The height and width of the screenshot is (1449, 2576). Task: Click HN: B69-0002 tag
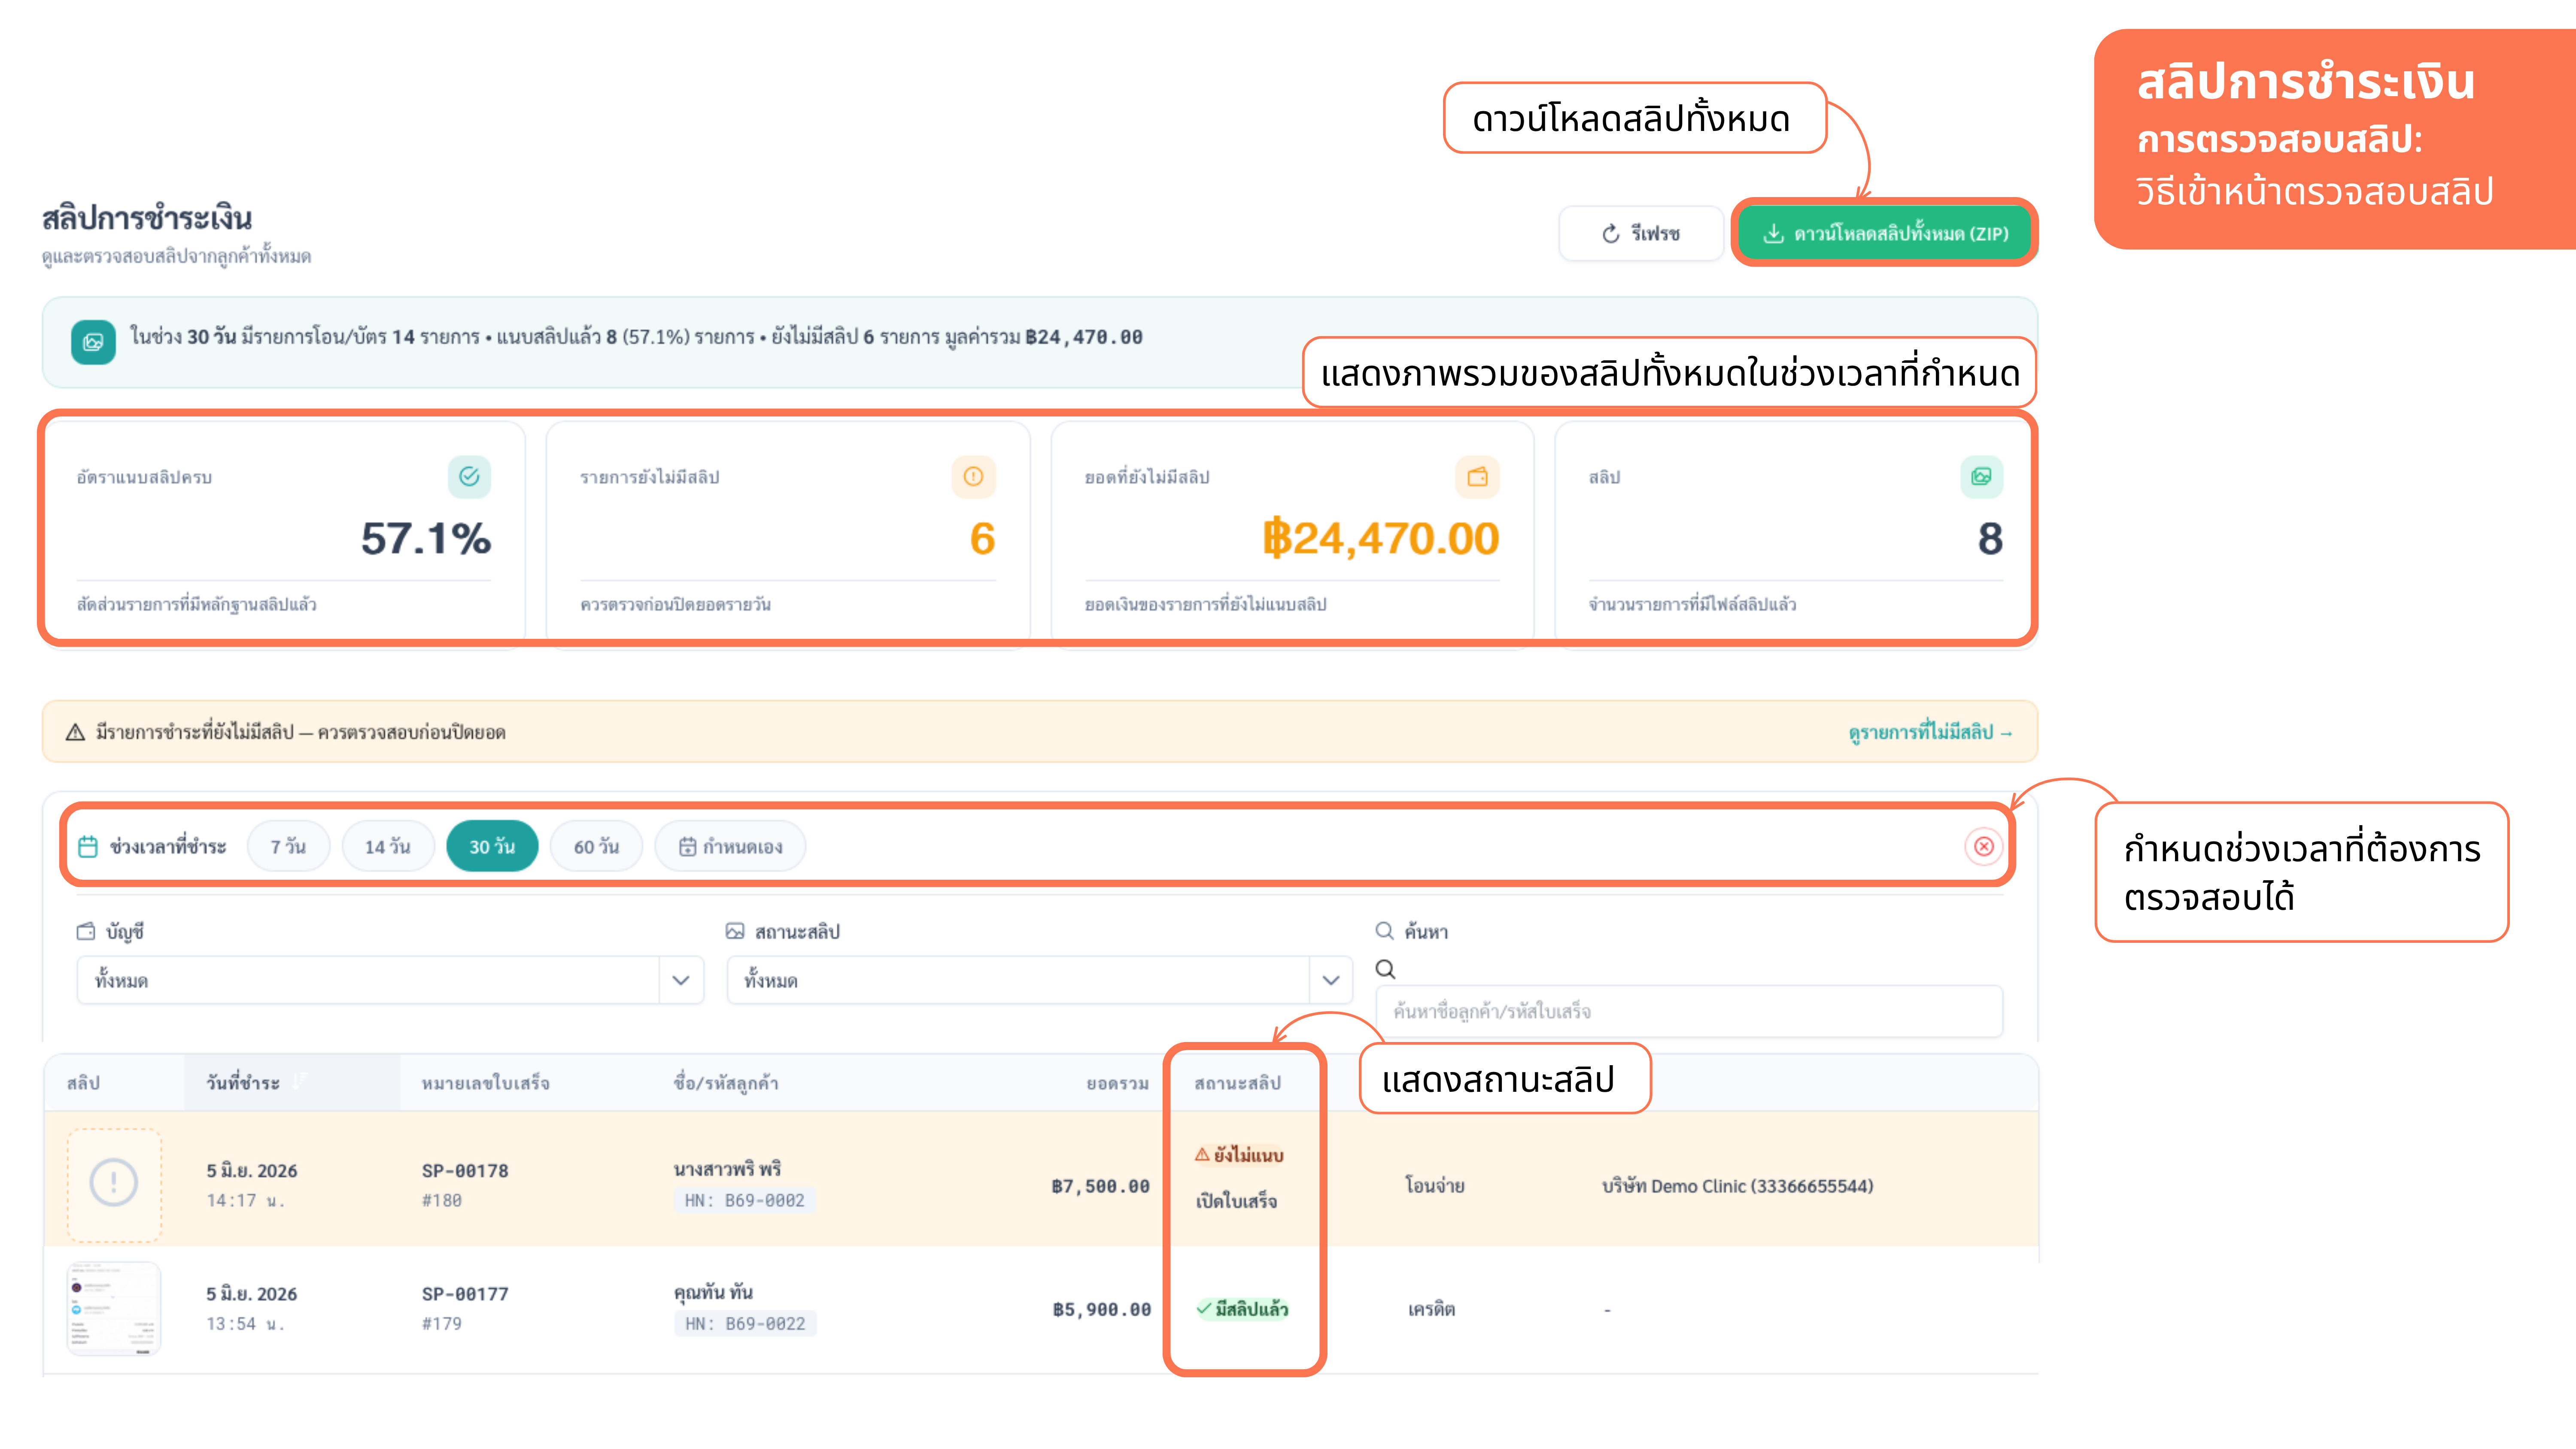744,1200
